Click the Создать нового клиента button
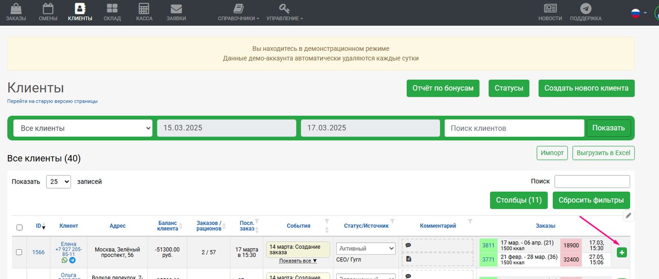Screen dimensions: 659x279 click(586, 88)
